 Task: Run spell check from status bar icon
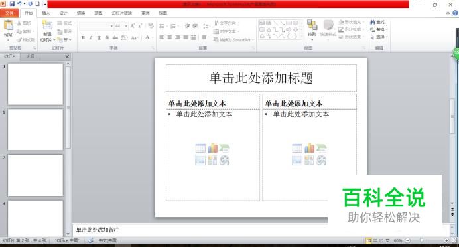(90, 240)
